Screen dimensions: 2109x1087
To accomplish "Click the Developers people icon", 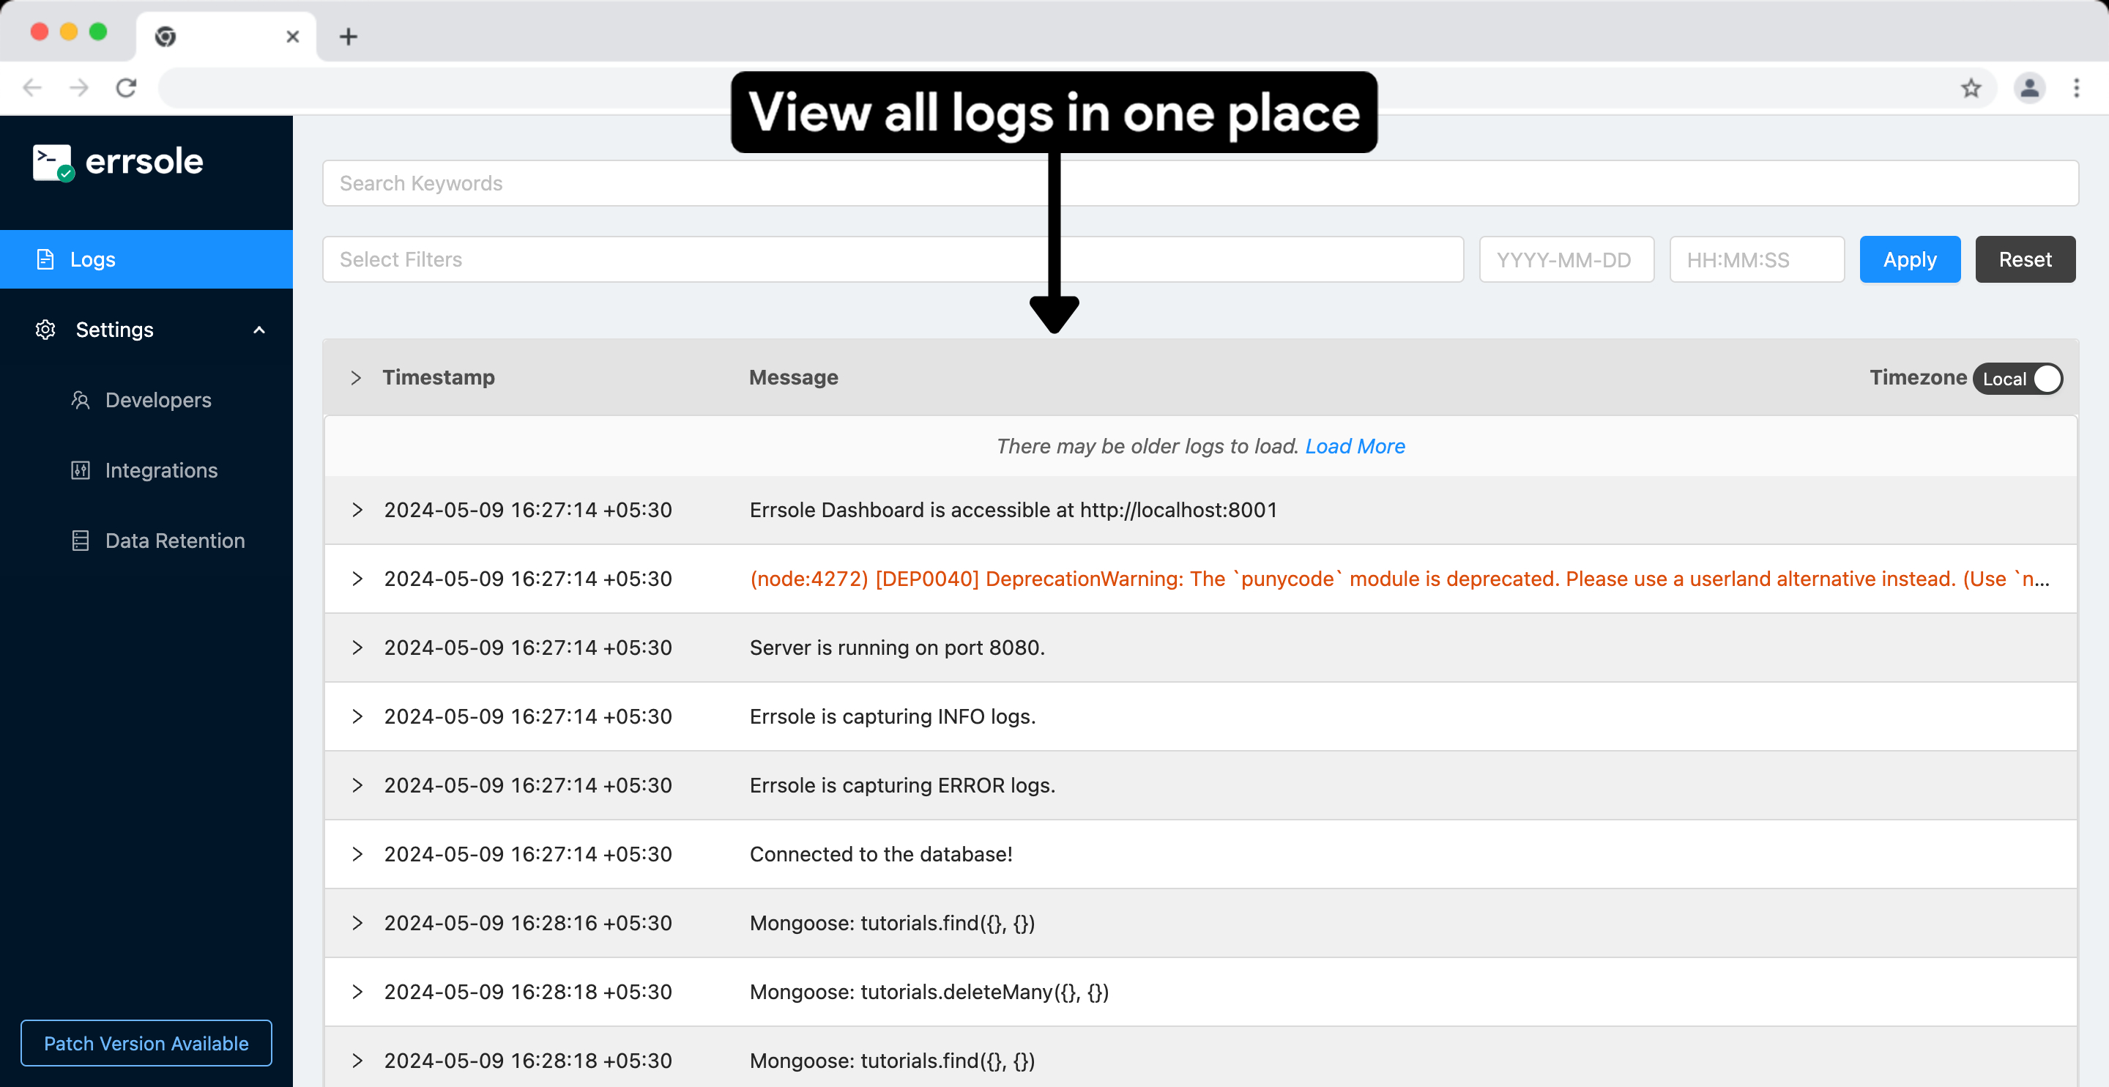I will pyautogui.click(x=81, y=400).
